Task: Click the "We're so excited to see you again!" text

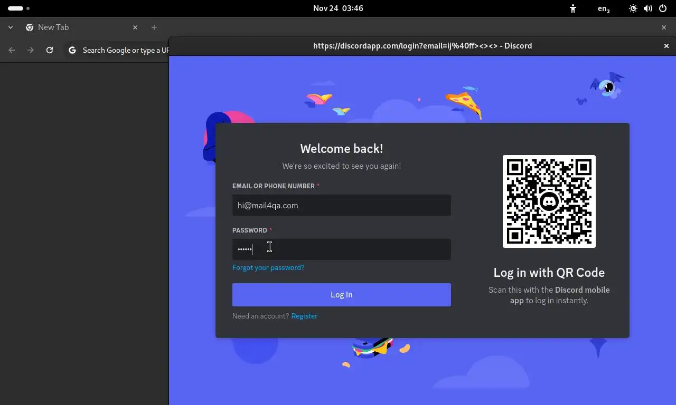Action: [x=342, y=166]
